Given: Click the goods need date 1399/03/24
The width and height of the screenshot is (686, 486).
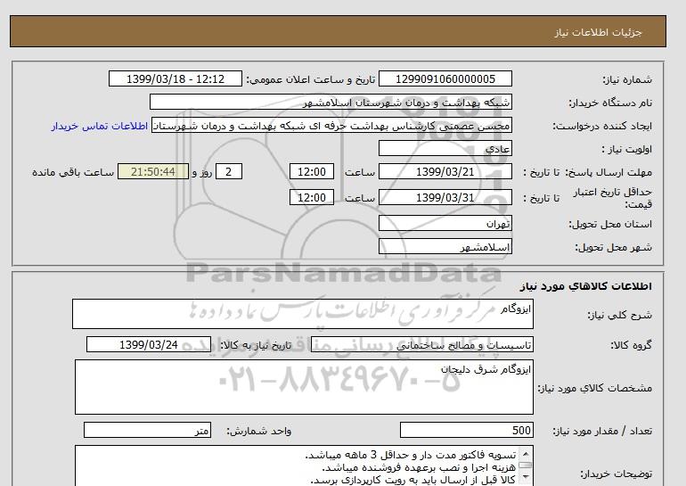Looking at the screenshot, I should coord(149,344).
